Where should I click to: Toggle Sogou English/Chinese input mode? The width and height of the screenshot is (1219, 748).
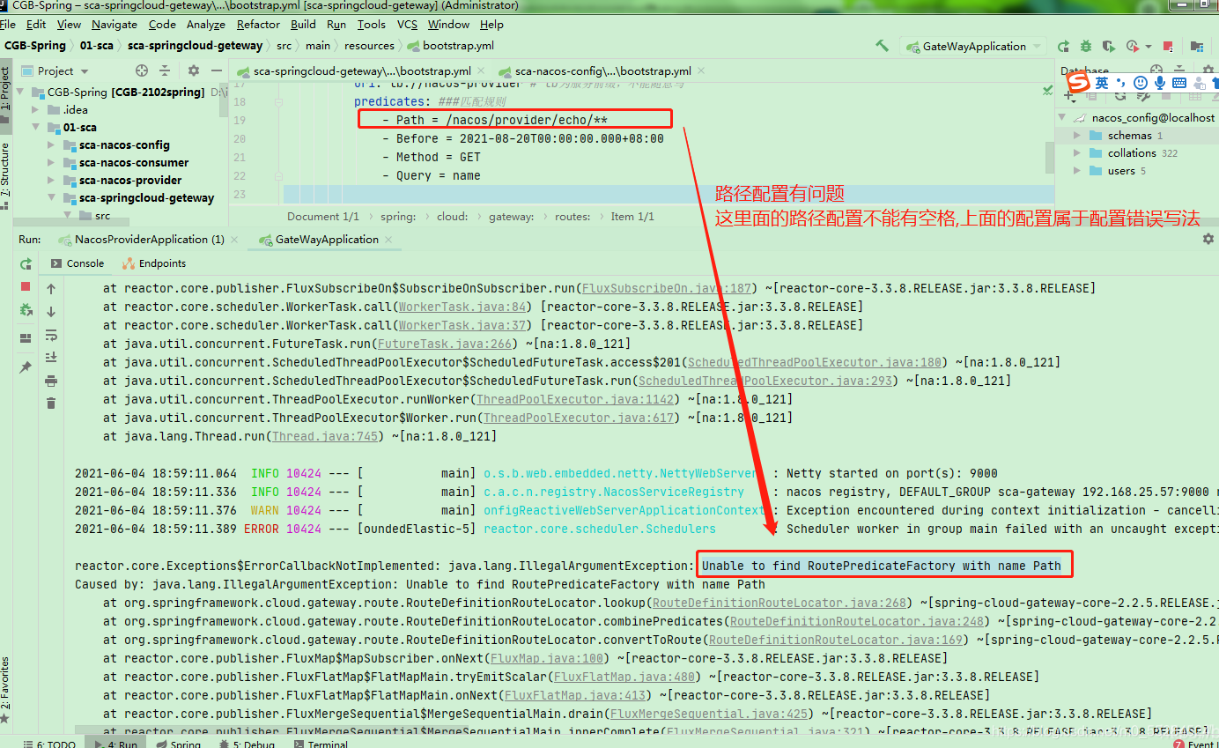pyautogui.click(x=1102, y=82)
